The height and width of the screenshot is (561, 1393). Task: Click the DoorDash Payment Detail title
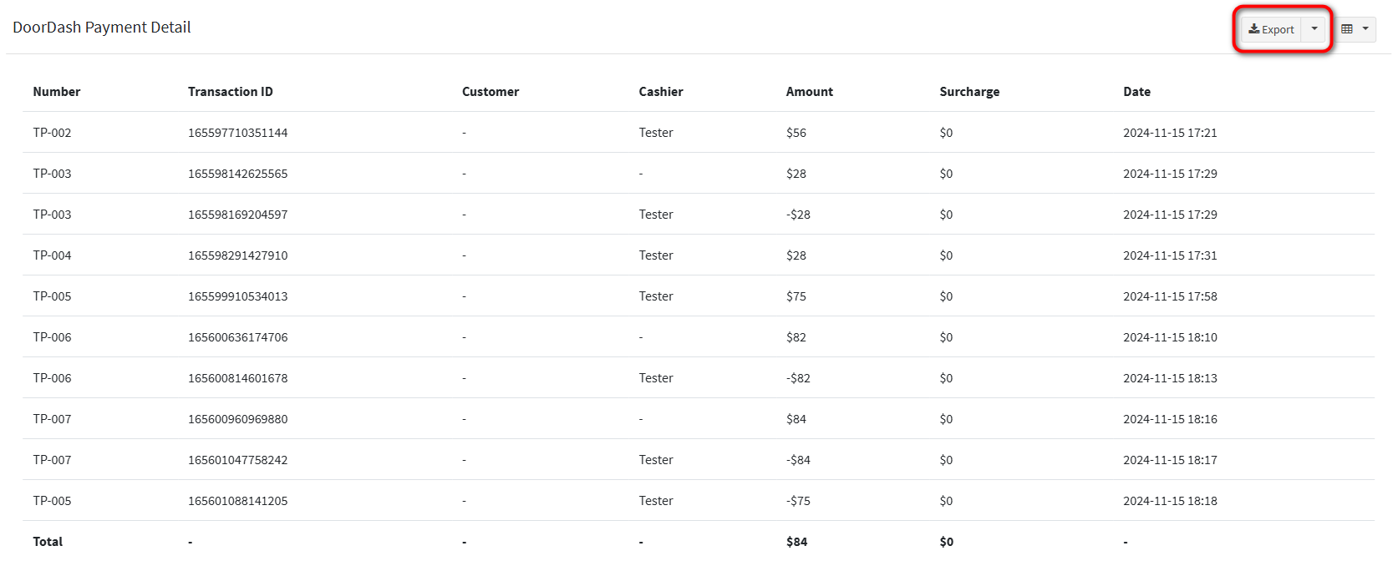point(102,28)
